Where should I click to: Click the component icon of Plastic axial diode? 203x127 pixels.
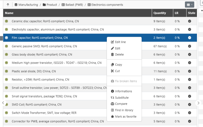pyautogui.click(x=6, y=71)
